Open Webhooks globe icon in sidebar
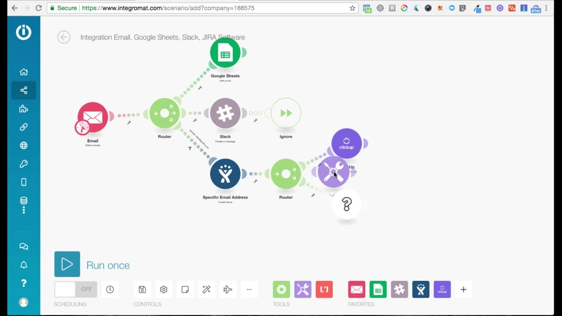The width and height of the screenshot is (562, 316). pos(24,145)
